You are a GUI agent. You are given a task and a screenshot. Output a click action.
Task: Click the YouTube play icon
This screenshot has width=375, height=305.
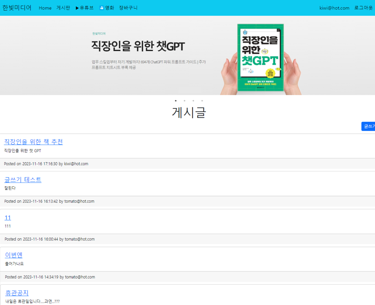tap(77, 8)
